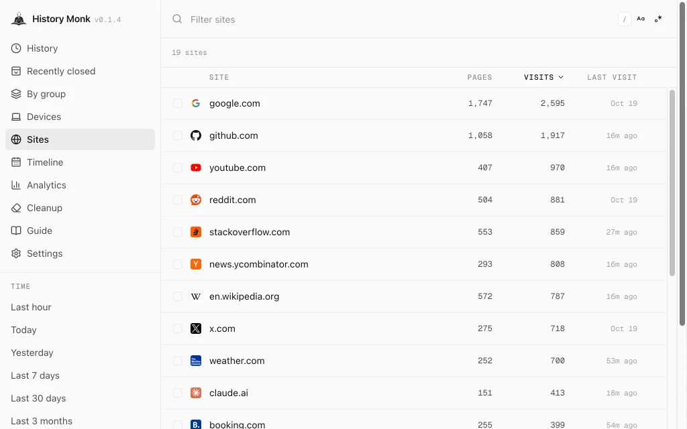This screenshot has width=687, height=429.
Task: Filter time by Last hour
Action: point(31,307)
